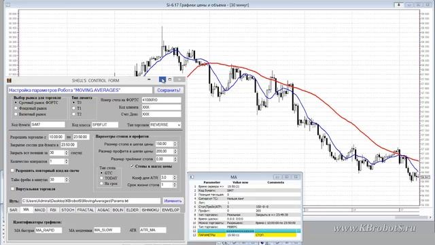Click the ATR coefficient 3.0 spinner arrows
Viewport: 435px width, 245px height.
tap(175, 177)
